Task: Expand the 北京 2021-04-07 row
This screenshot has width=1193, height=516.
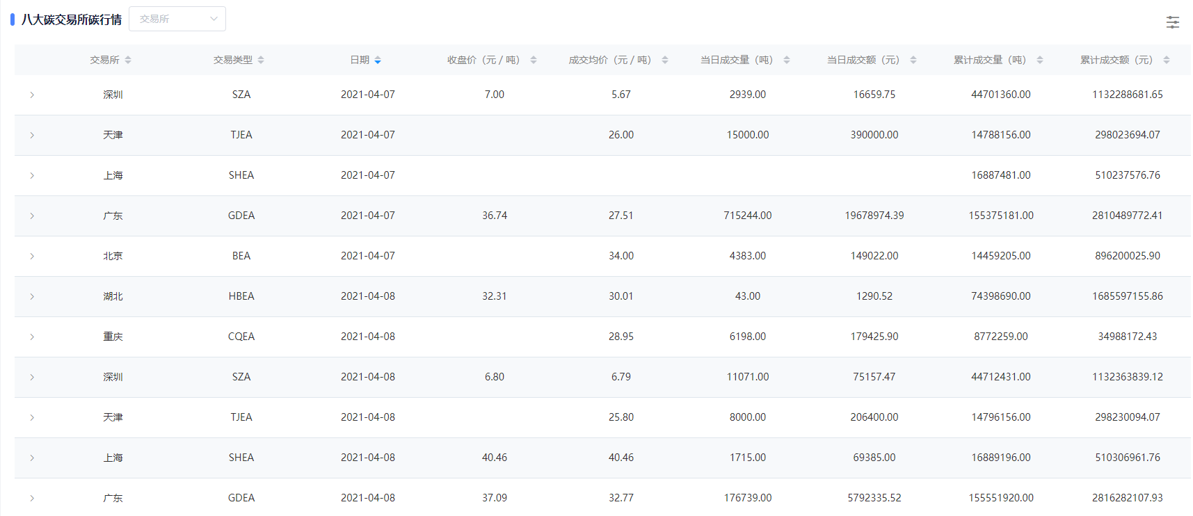Action: (32, 256)
